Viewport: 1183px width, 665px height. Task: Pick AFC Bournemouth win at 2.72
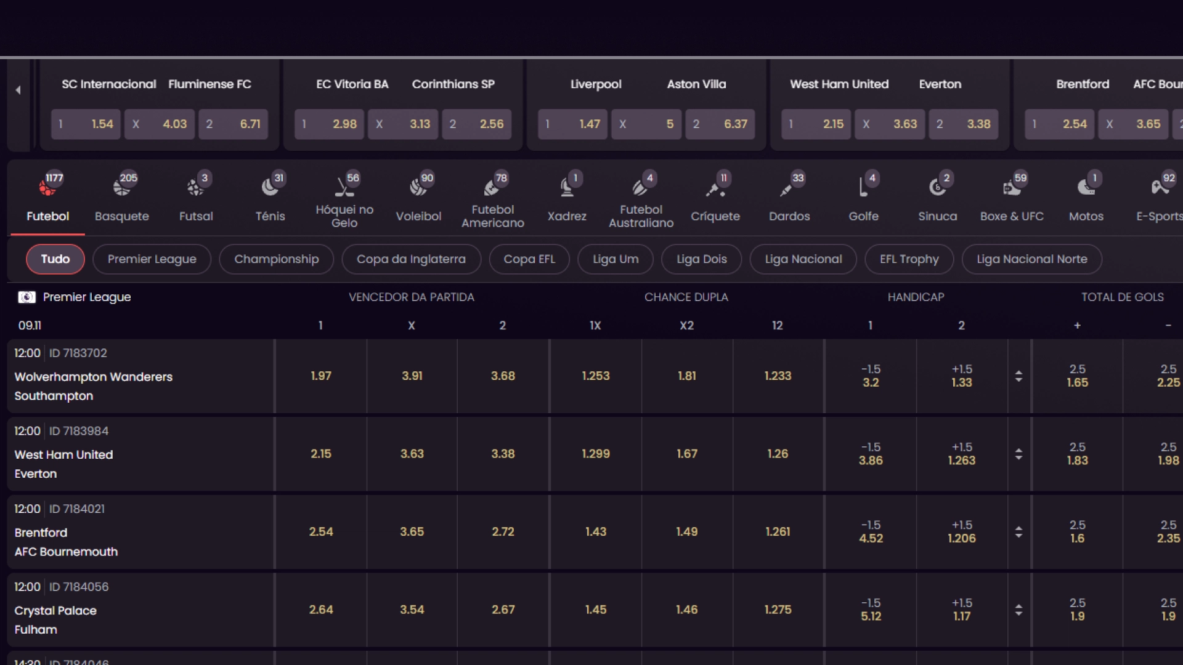click(503, 532)
